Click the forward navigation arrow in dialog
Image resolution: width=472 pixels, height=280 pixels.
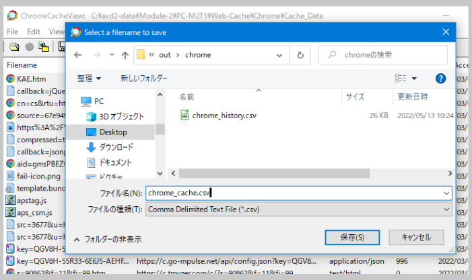[97, 55]
